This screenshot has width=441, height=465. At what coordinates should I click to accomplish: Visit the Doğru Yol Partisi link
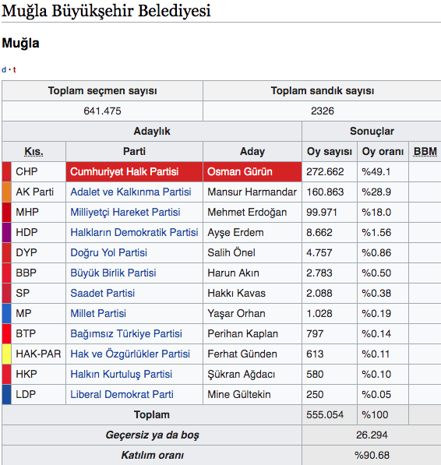pyautogui.click(x=109, y=252)
